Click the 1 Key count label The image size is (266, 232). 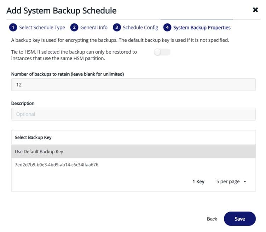[x=198, y=181]
